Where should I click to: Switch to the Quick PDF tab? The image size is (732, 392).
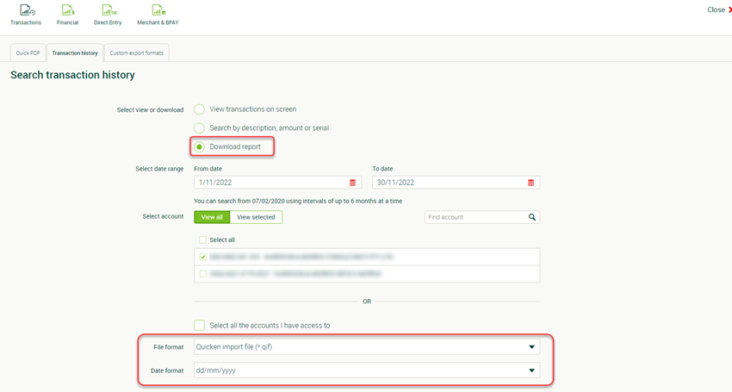point(28,53)
